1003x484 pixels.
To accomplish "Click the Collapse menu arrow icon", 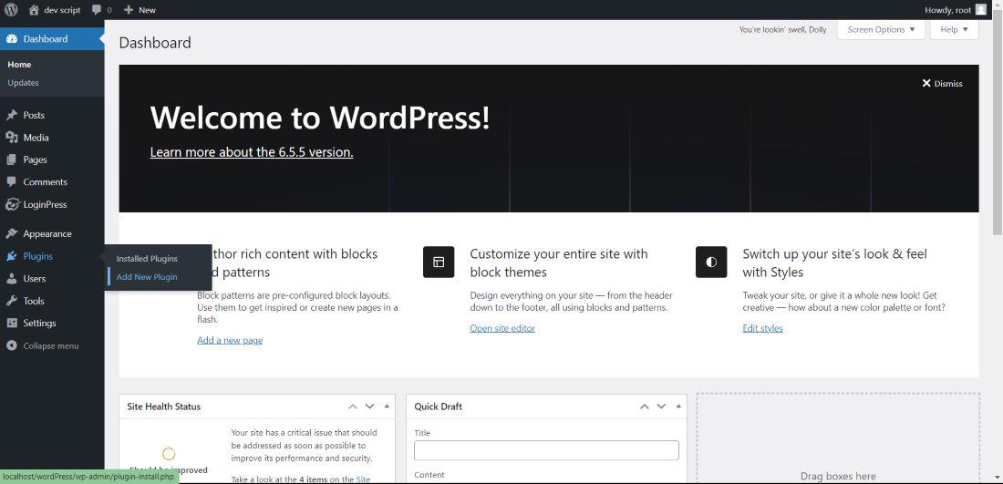I will pos(12,345).
